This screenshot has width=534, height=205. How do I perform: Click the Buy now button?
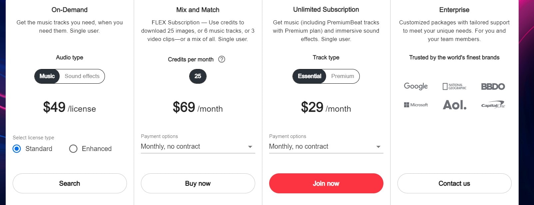[x=198, y=183]
